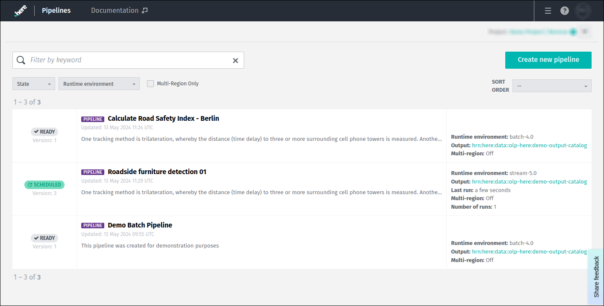This screenshot has width=604, height=306.
Task: Click the SCHEDULED badge on Roadside furniture detection
Action: click(44, 184)
